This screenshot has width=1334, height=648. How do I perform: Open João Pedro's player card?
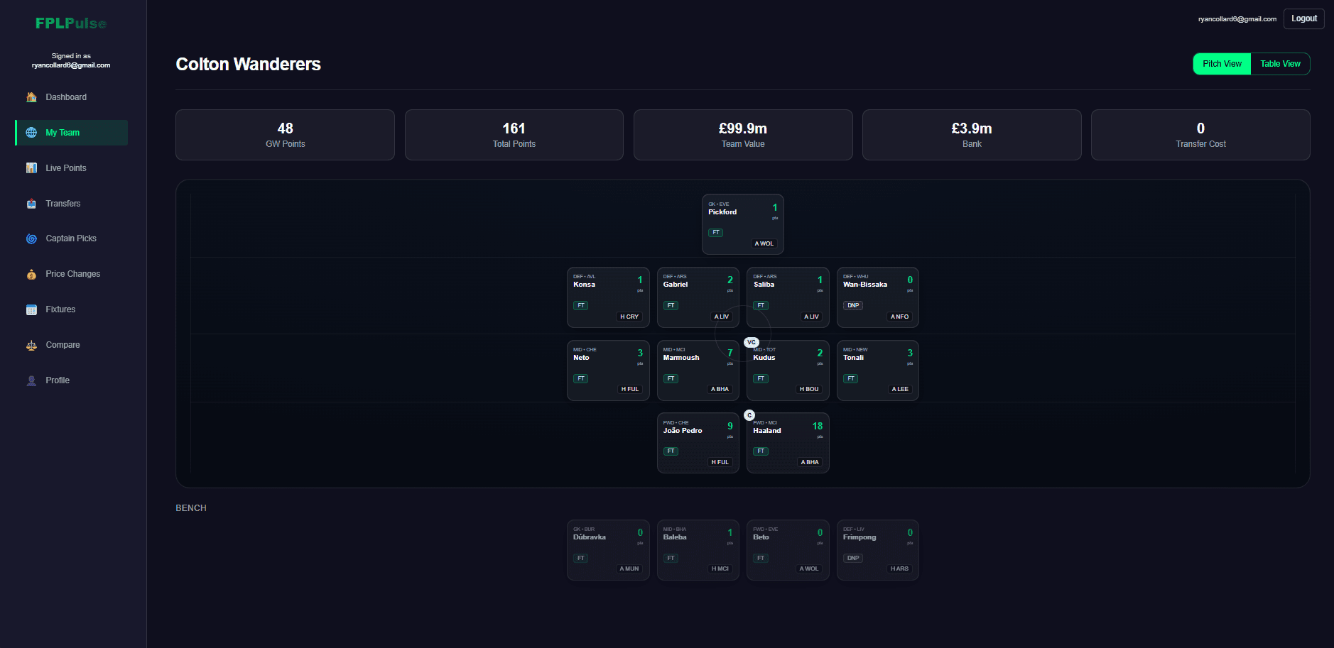tap(698, 442)
